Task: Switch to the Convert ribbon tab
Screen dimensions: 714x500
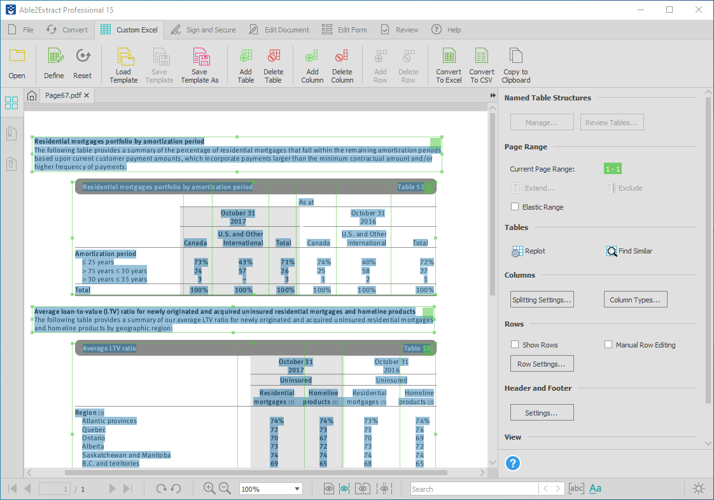Action: 67,29
